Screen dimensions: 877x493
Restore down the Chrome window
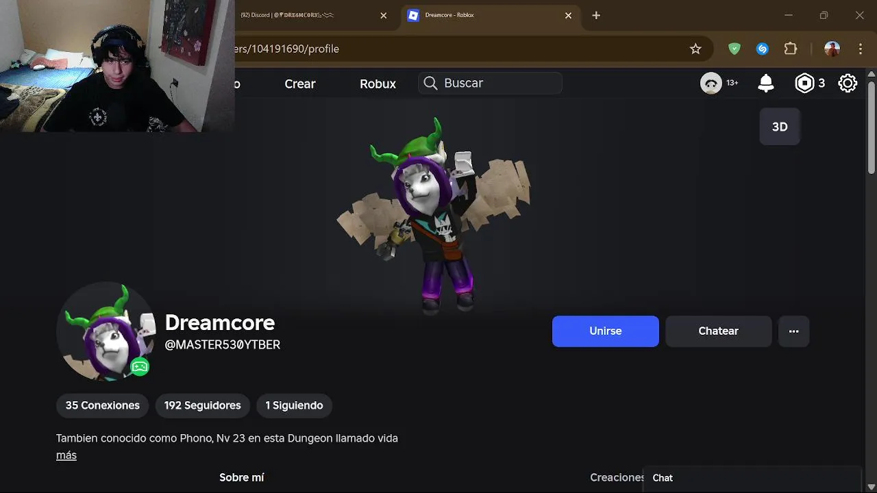click(x=824, y=15)
